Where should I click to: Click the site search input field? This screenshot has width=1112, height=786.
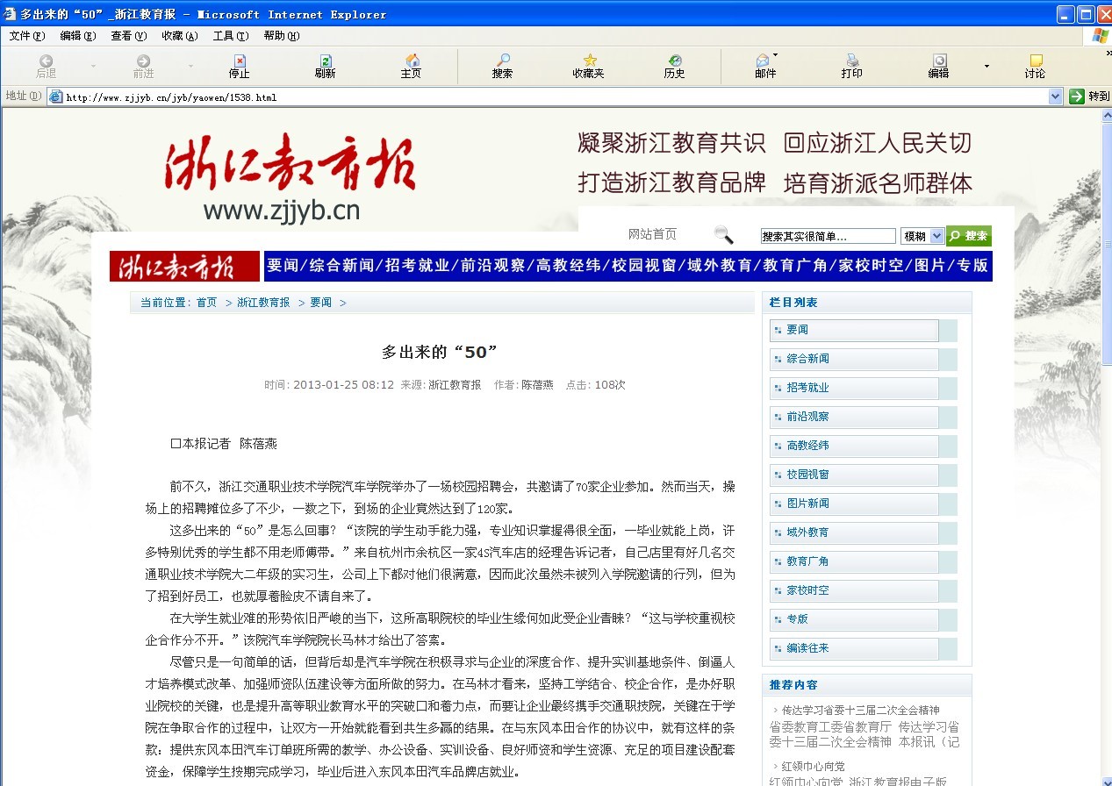828,236
